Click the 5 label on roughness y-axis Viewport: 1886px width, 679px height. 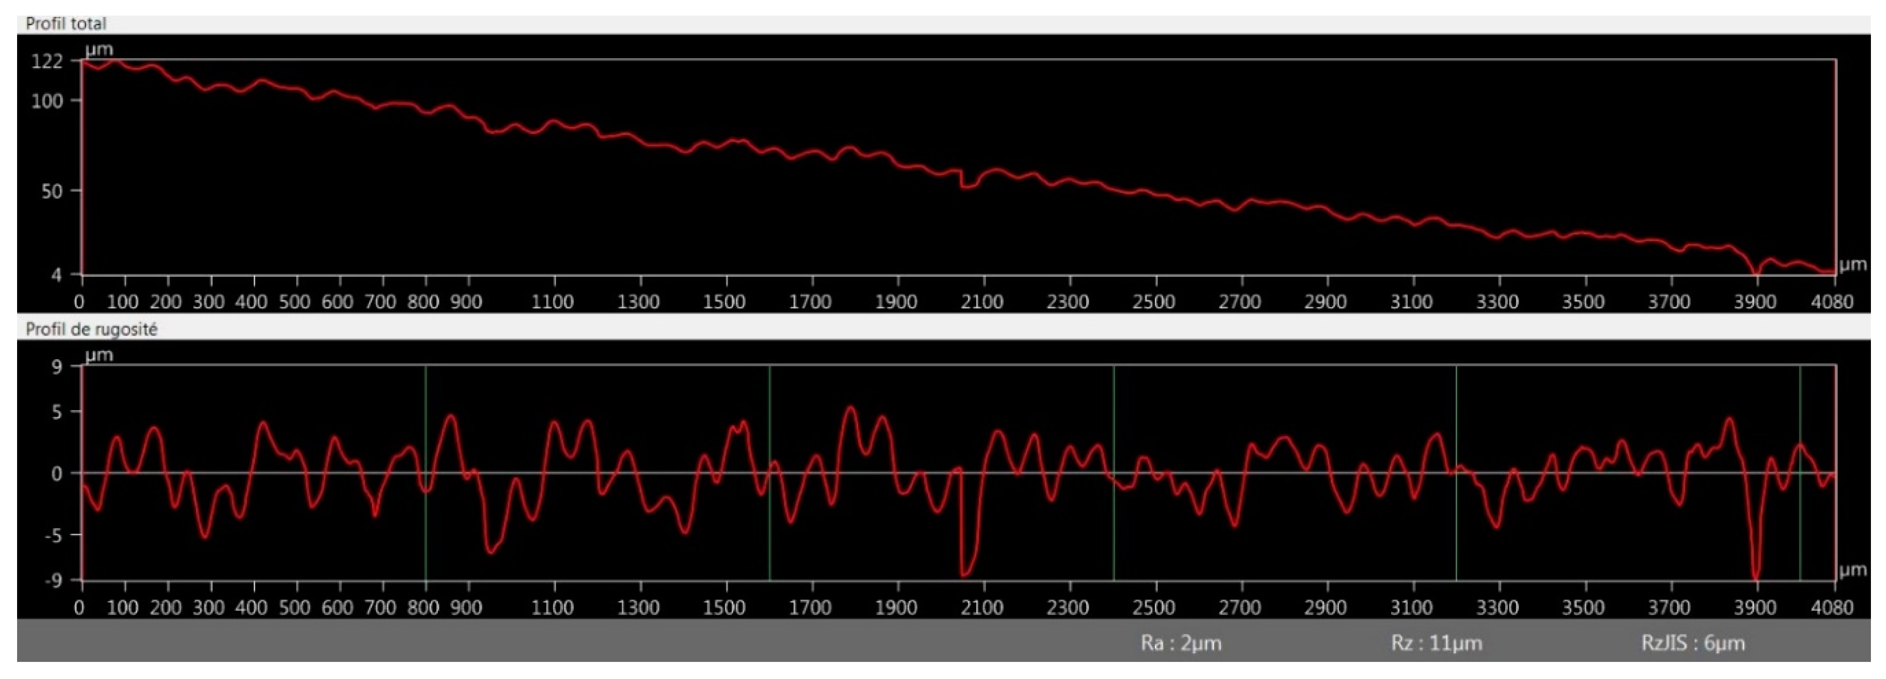pos(56,412)
